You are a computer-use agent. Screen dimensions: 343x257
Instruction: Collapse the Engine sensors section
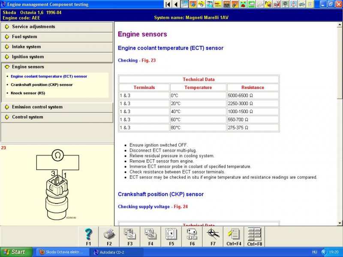[x=57, y=67]
